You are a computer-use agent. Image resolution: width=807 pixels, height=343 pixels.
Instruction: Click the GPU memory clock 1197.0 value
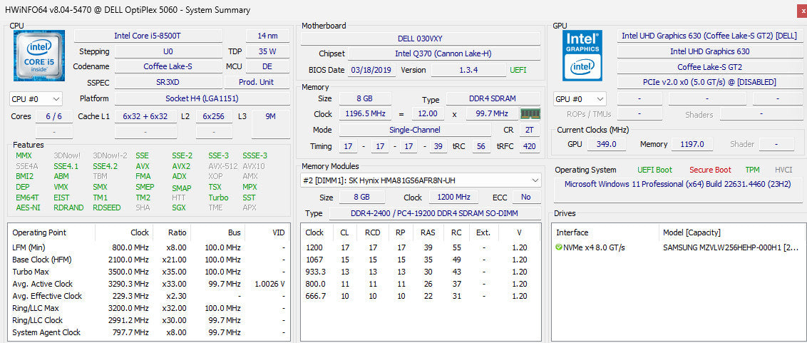(x=692, y=144)
